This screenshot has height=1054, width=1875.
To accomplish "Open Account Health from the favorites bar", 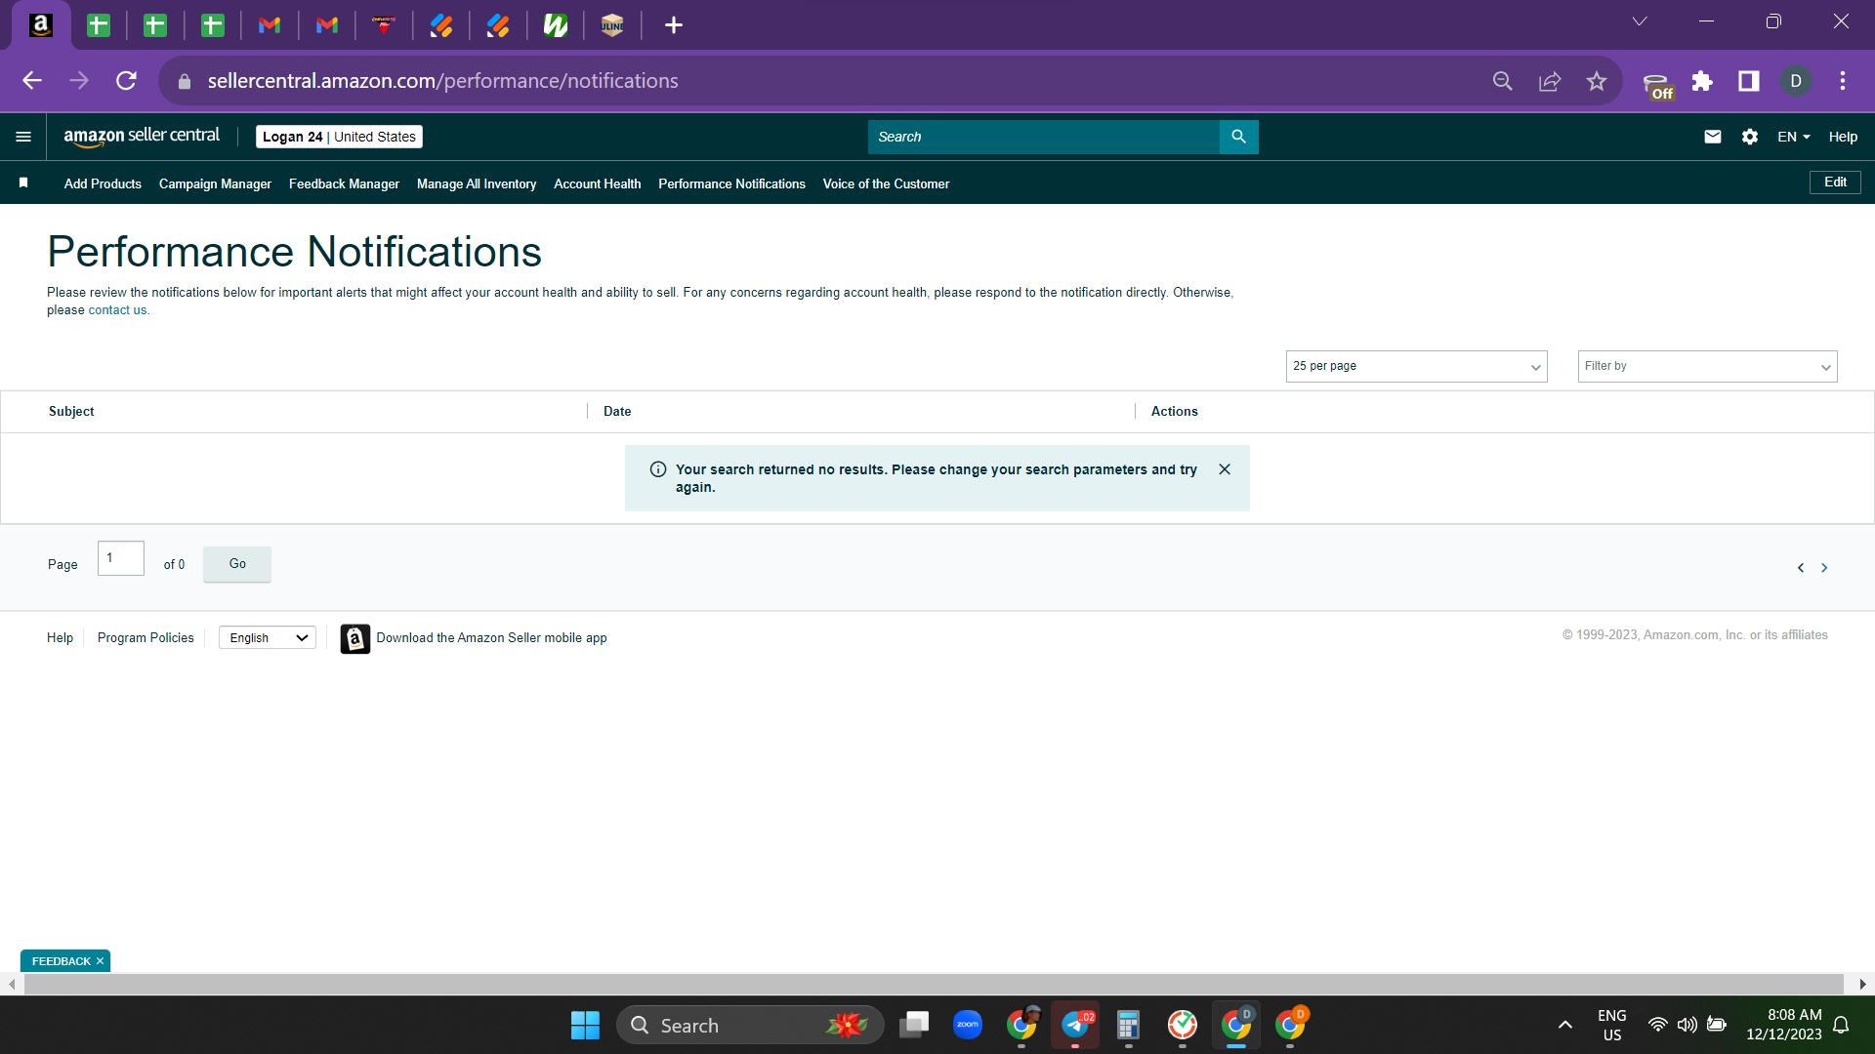I will click(x=597, y=183).
